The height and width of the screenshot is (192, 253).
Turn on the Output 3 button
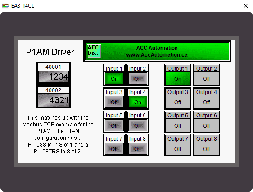[x=178, y=98]
